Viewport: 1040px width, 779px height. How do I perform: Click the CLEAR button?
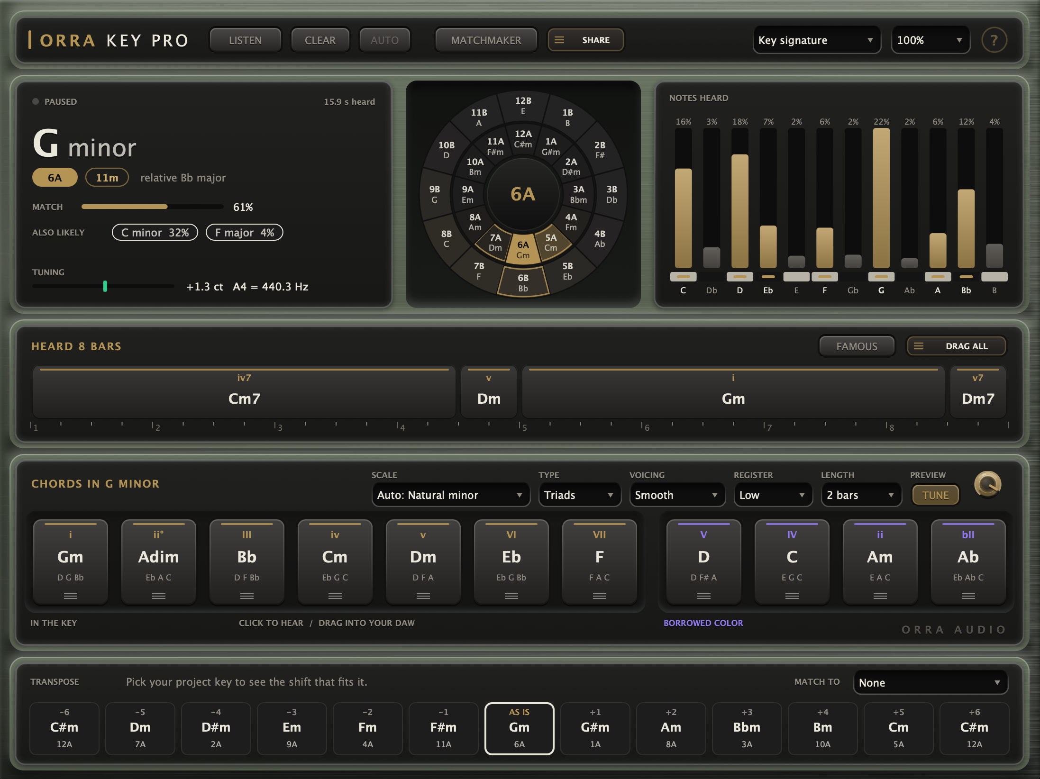click(320, 40)
